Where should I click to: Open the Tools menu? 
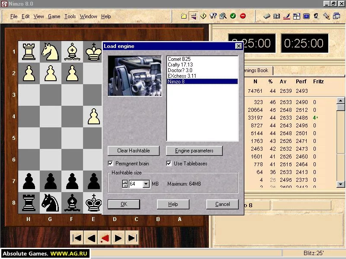pyautogui.click(x=70, y=16)
